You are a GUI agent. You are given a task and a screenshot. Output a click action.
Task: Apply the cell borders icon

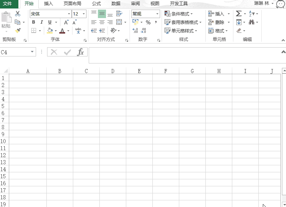click(34, 31)
